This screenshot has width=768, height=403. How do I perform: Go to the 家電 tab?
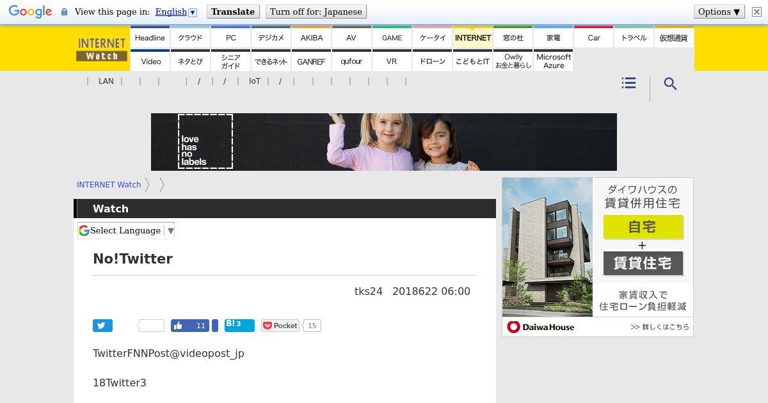(553, 37)
